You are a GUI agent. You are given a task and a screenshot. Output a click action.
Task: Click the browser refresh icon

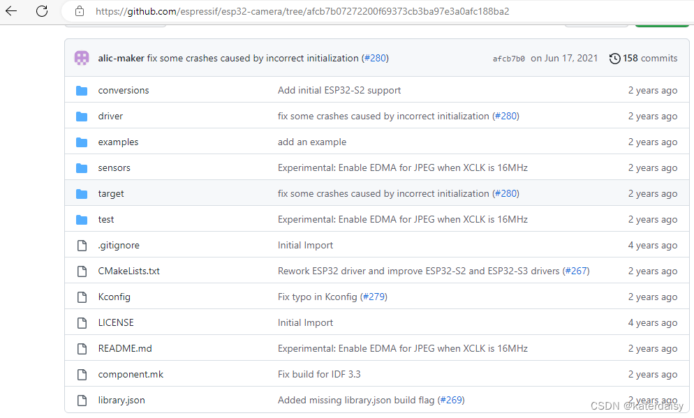point(41,11)
